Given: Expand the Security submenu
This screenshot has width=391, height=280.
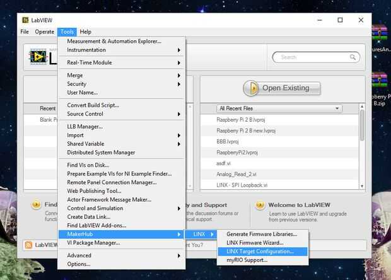Looking at the screenshot, I should click(122, 84).
